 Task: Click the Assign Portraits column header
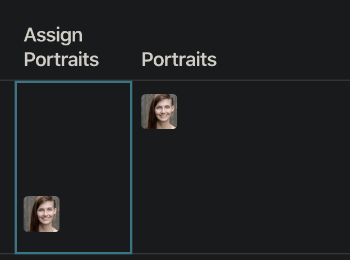click(x=61, y=47)
